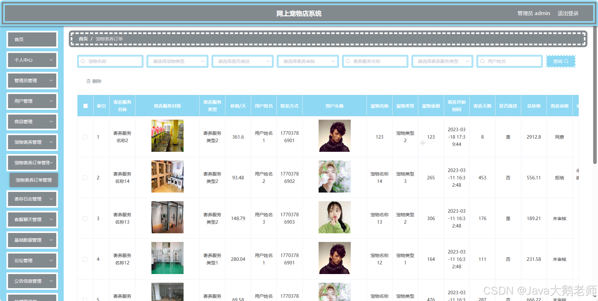This screenshot has width=598, height=301.
Task: Expand the 管理员管理 sidebar menu
Action: coord(32,81)
